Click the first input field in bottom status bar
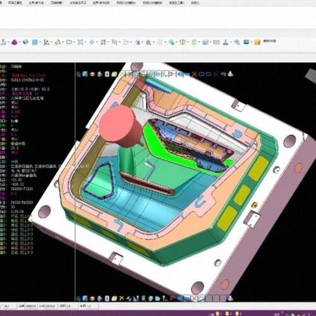Screen dimensions: 316x316 10,306
